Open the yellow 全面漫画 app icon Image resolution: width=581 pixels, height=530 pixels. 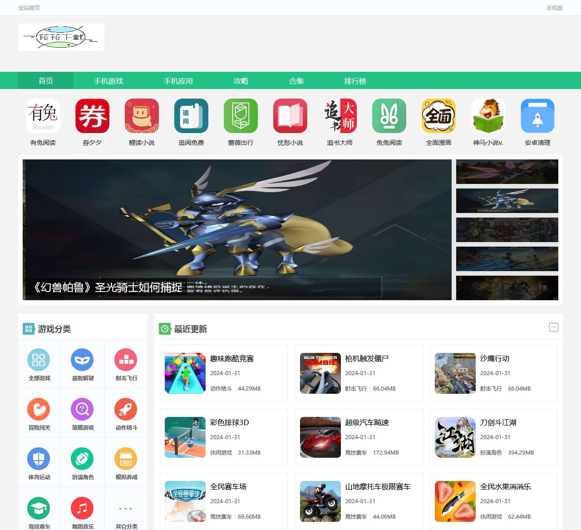pos(439,116)
